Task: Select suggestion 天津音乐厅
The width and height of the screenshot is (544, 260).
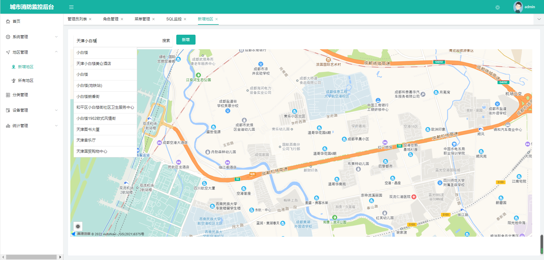Action: pyautogui.click(x=105, y=140)
